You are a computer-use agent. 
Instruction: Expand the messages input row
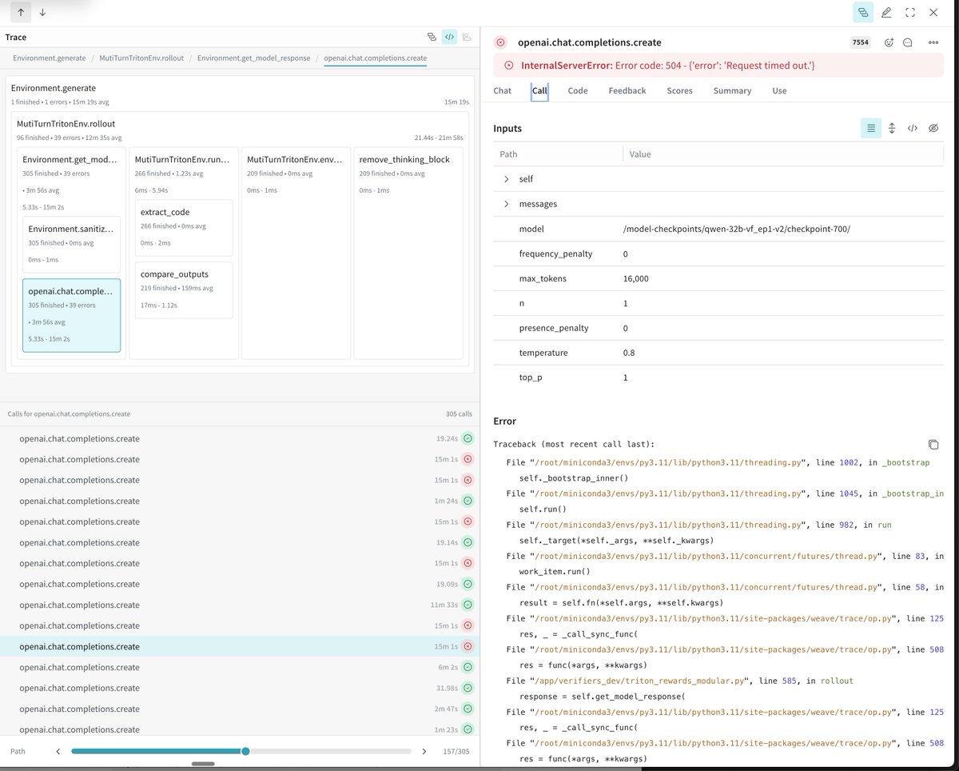[x=506, y=204]
